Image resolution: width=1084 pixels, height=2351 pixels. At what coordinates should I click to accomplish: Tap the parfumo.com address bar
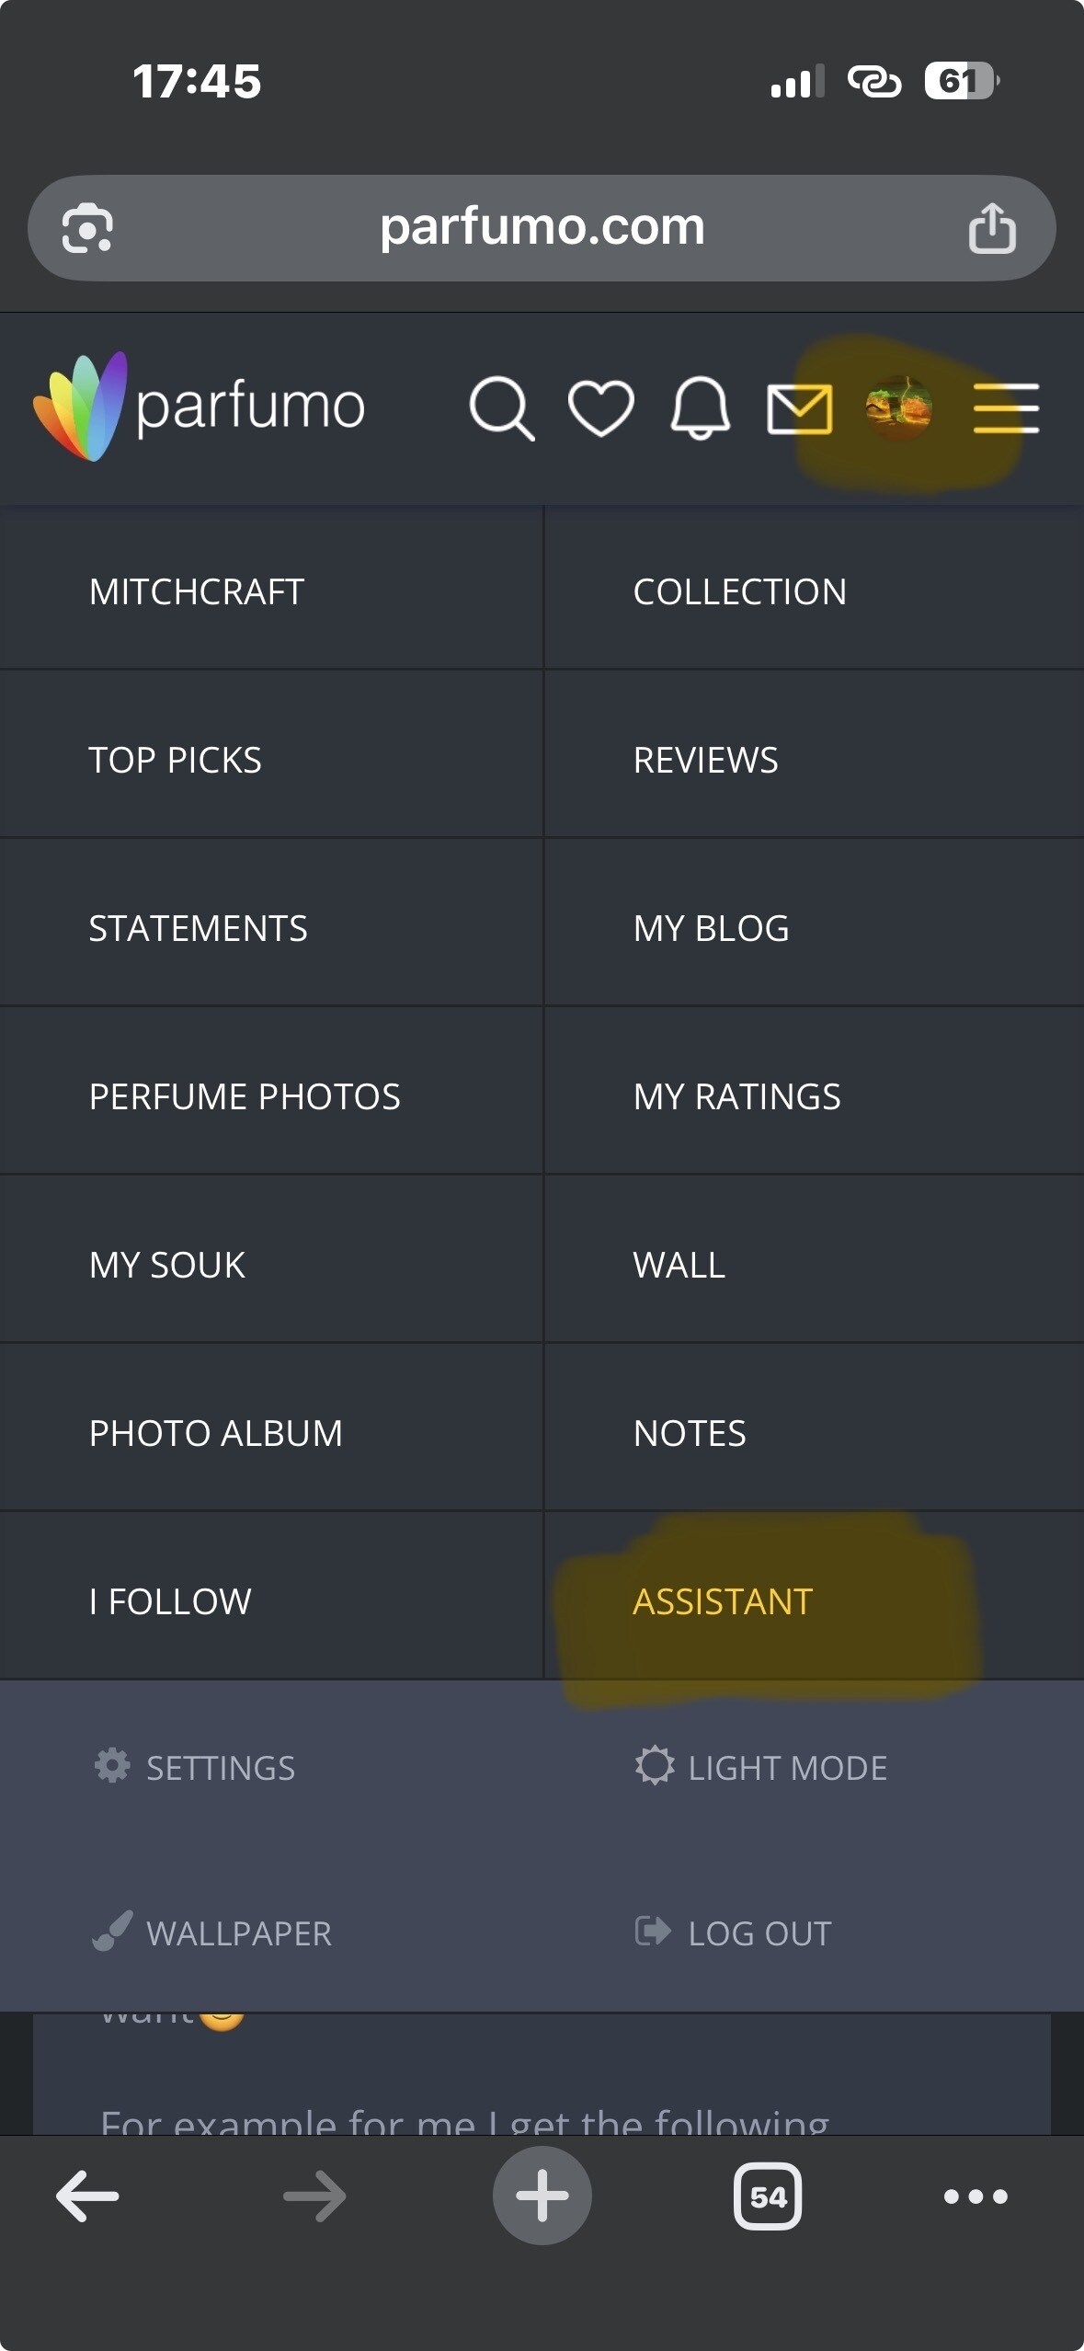(x=542, y=227)
